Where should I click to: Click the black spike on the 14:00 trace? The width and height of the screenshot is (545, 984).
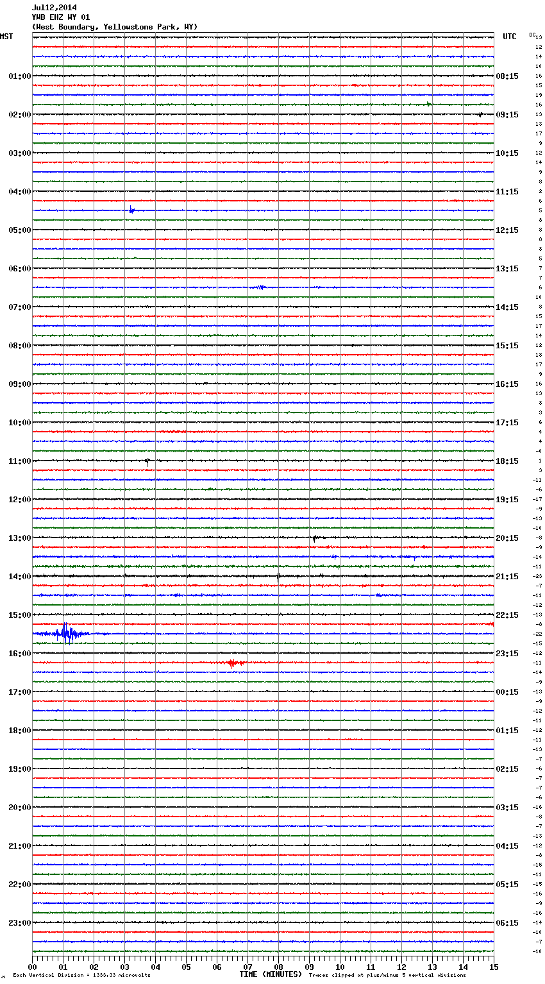click(278, 576)
